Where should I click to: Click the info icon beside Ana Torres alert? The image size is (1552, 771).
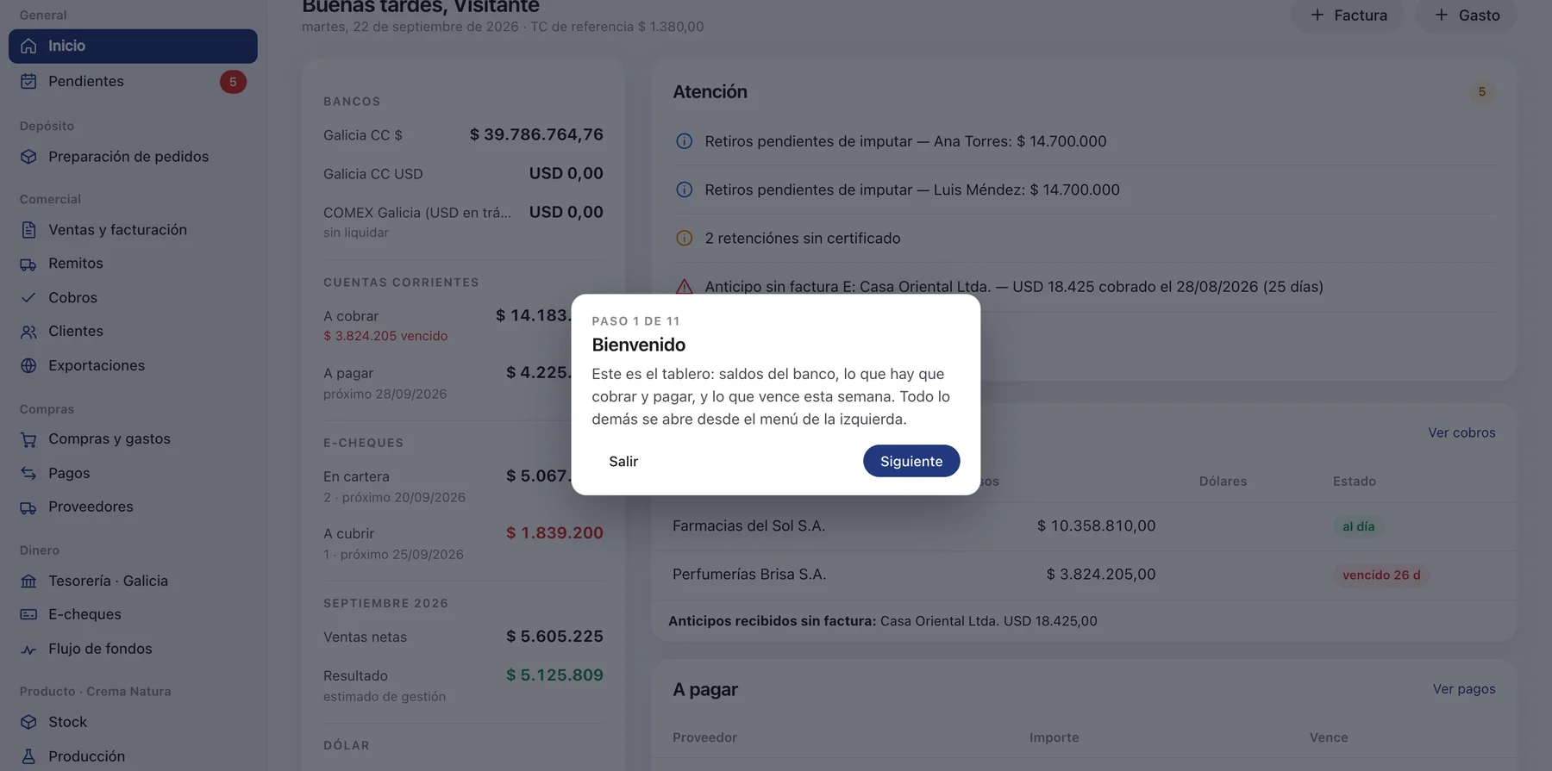pyautogui.click(x=684, y=141)
